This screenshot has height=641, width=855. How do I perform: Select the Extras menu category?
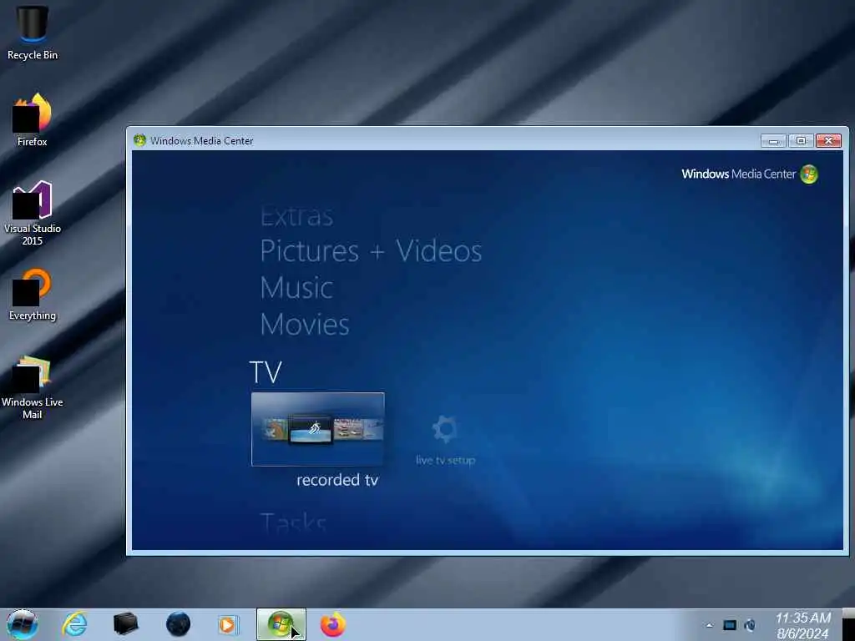point(296,216)
